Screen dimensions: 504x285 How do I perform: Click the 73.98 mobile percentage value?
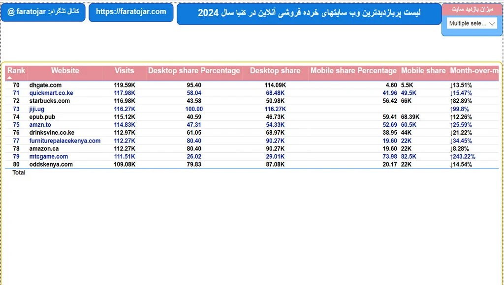(390, 157)
